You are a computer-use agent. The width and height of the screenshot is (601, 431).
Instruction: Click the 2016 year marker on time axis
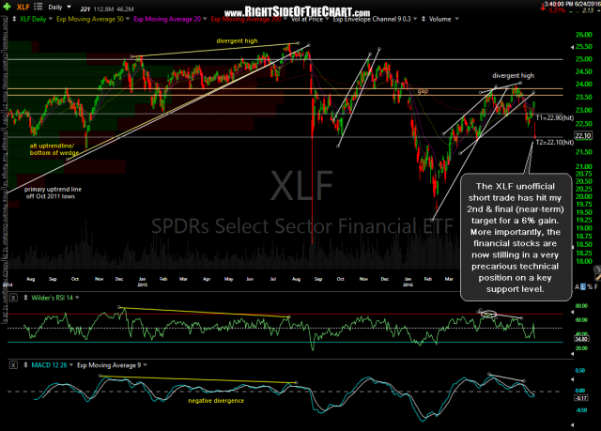[408, 285]
